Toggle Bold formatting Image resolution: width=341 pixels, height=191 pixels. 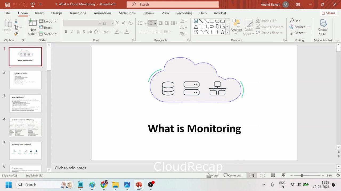pyautogui.click(x=66, y=32)
